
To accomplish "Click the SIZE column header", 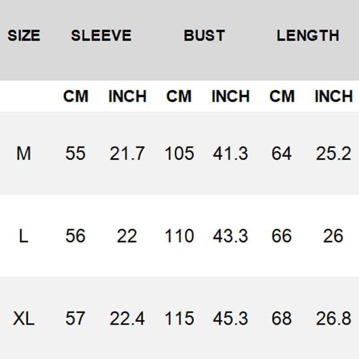I will coord(24,35).
